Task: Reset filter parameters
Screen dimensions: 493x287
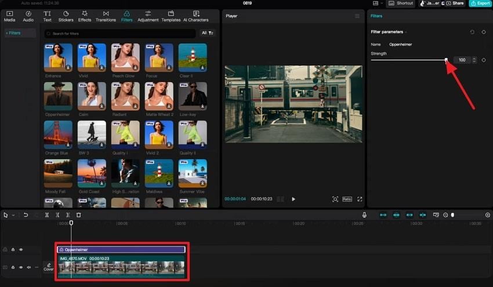Action: tap(472, 32)
